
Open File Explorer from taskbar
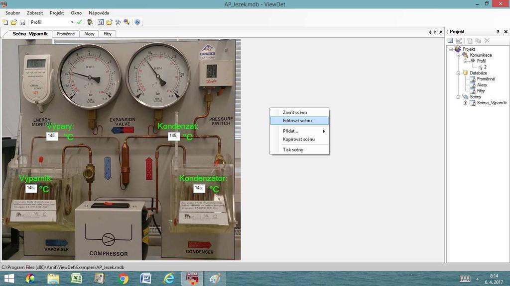click(53, 279)
